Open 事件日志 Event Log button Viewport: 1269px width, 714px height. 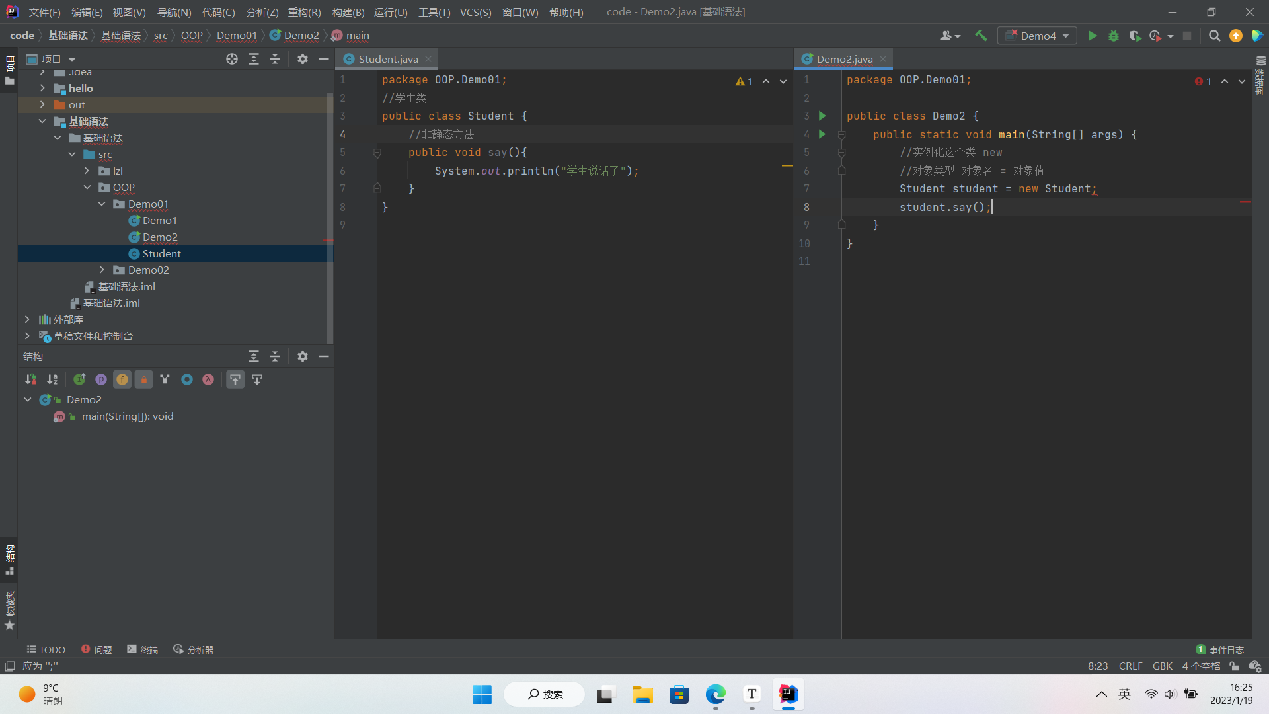click(1220, 649)
